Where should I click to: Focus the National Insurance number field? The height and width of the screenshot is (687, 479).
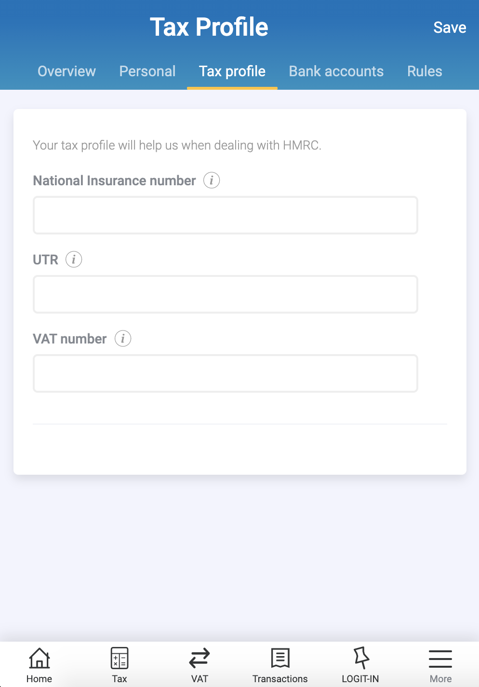tap(225, 215)
